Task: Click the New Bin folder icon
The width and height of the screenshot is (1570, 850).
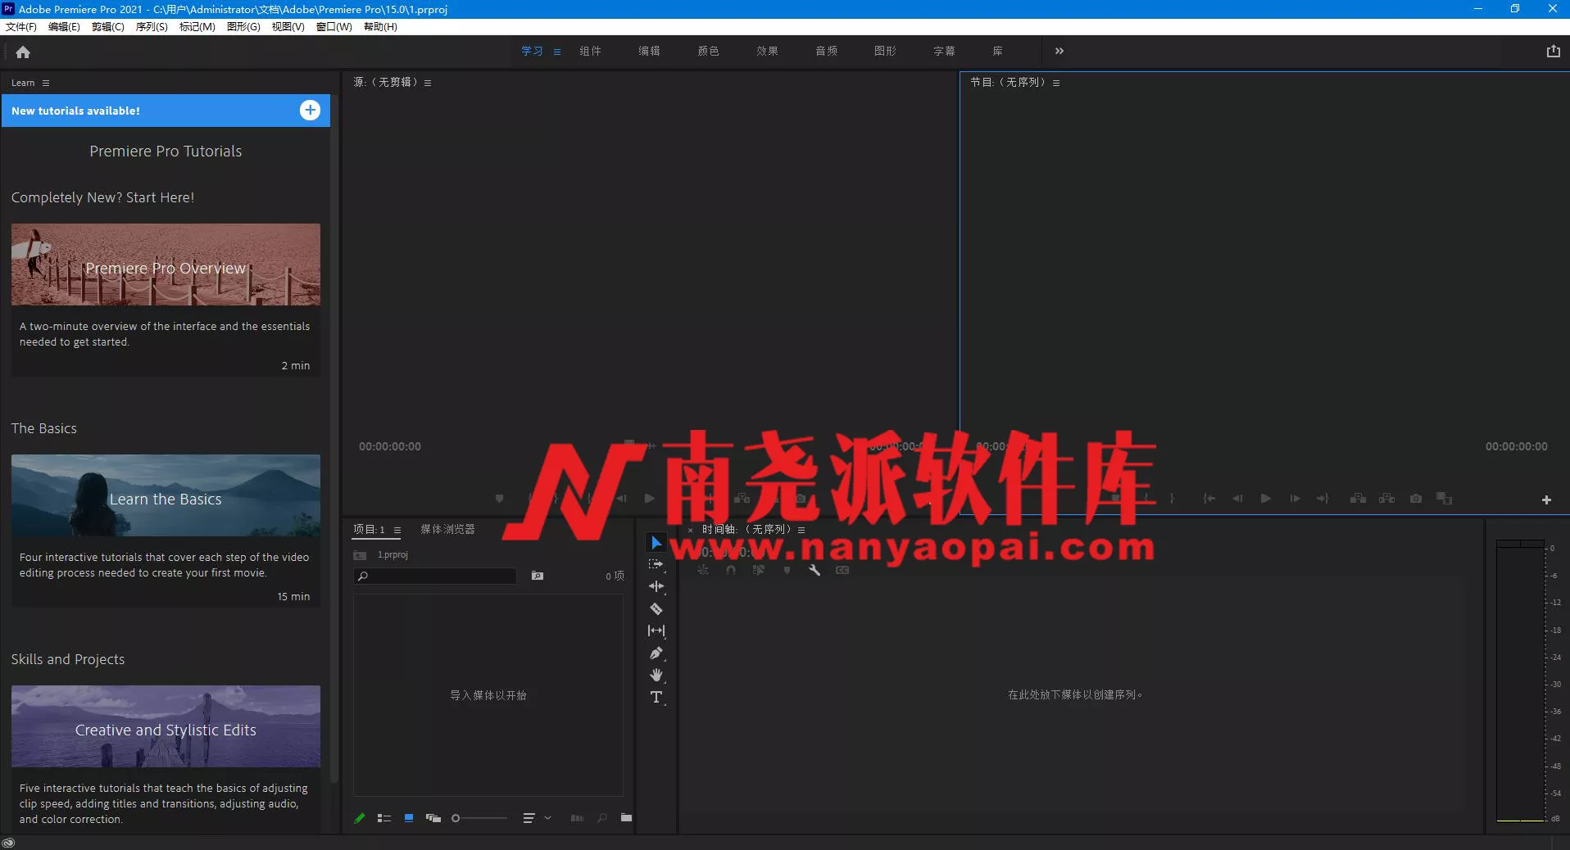Action: 626,817
